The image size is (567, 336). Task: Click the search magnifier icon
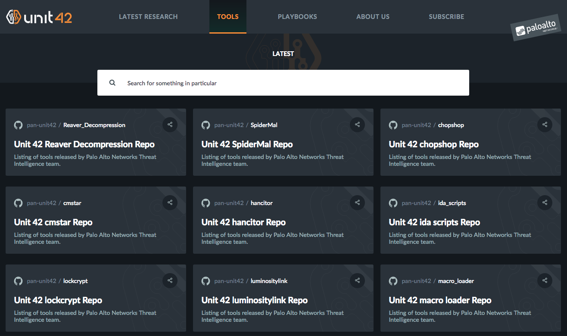pyautogui.click(x=112, y=83)
